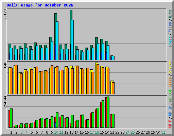174x136 pixels.
Task: Click the 840 visits axis value
Action: 5,65
